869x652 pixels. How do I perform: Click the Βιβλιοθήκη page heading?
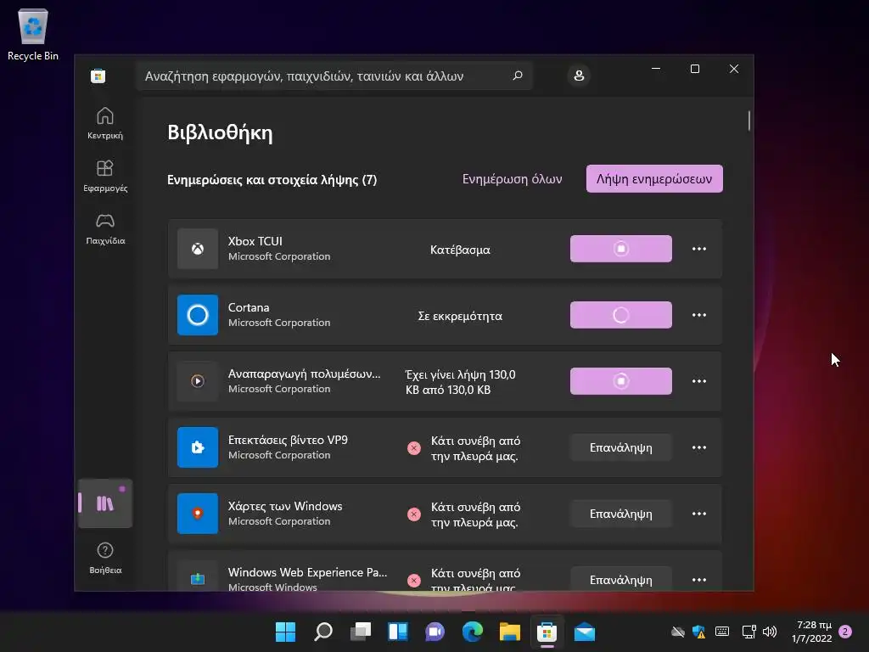point(220,132)
